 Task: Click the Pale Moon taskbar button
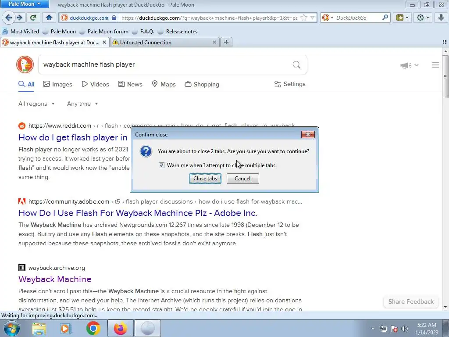click(x=147, y=328)
